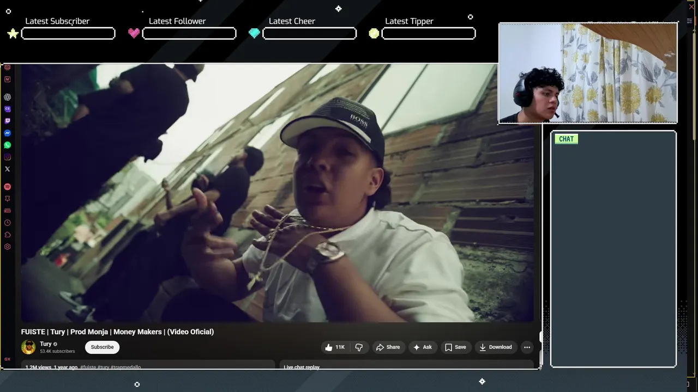Open Facebook Messenger in the sidebar
698x392 pixels.
[x=7, y=133]
